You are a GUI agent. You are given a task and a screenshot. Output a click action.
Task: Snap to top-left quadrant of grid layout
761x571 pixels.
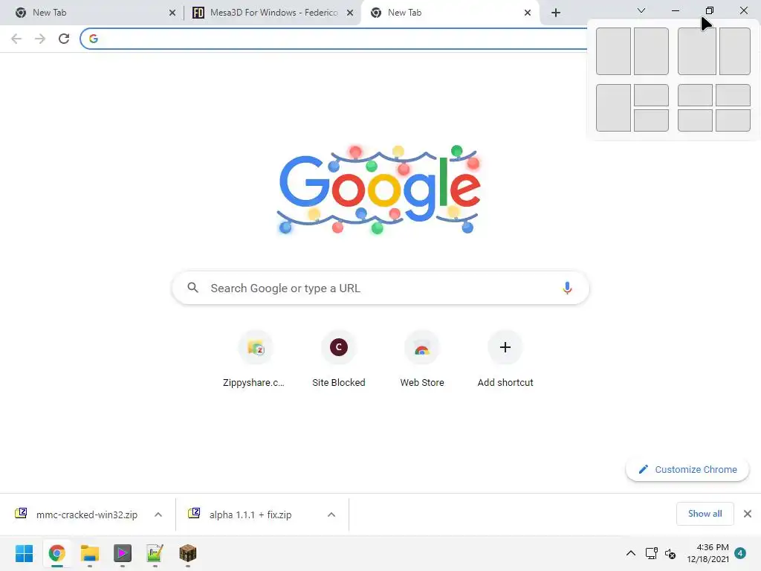[x=695, y=95]
